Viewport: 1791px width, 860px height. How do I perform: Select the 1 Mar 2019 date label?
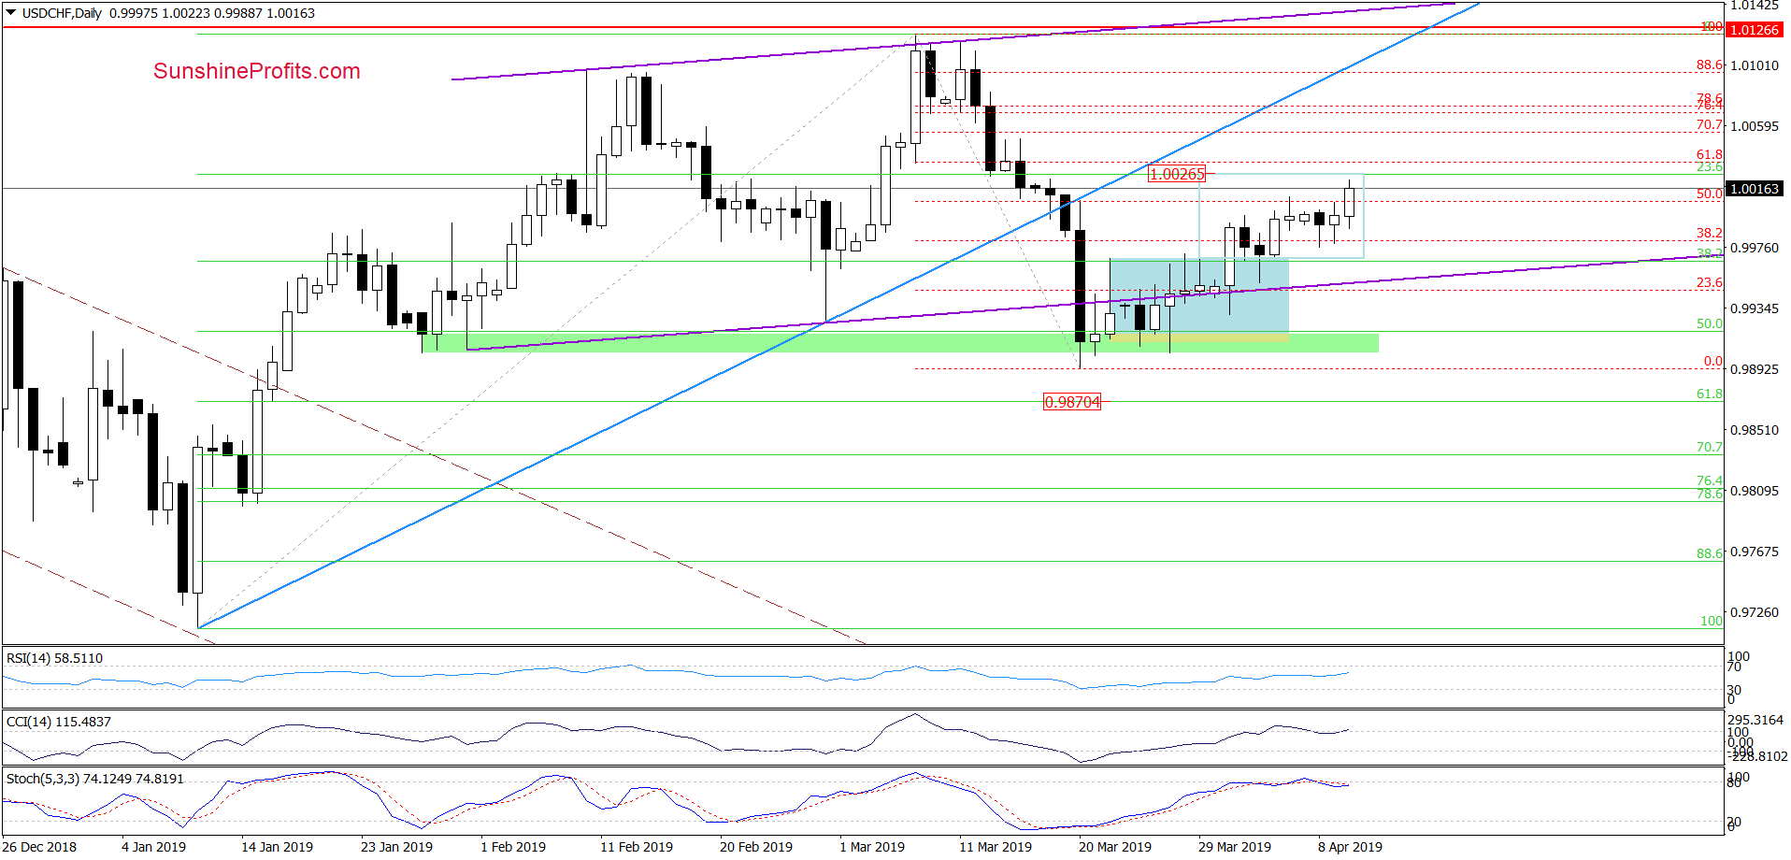point(872,847)
